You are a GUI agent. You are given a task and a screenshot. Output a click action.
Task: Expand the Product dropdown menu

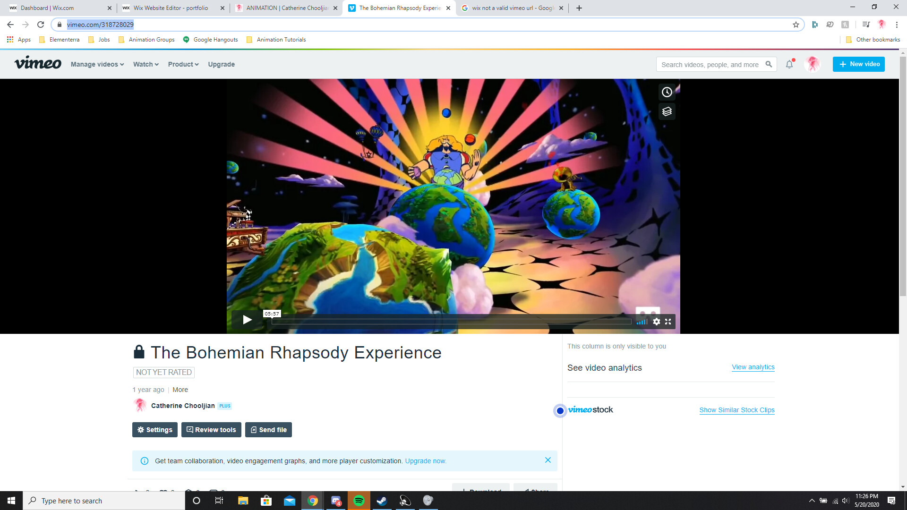(x=183, y=64)
